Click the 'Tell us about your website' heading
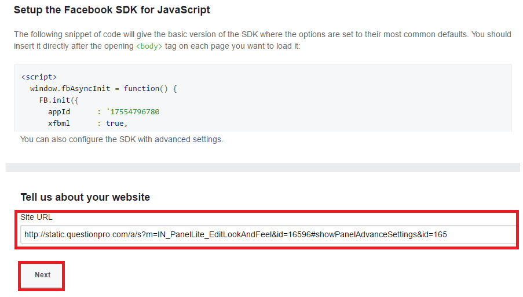Screen dimensions: 523x297 pos(85,197)
